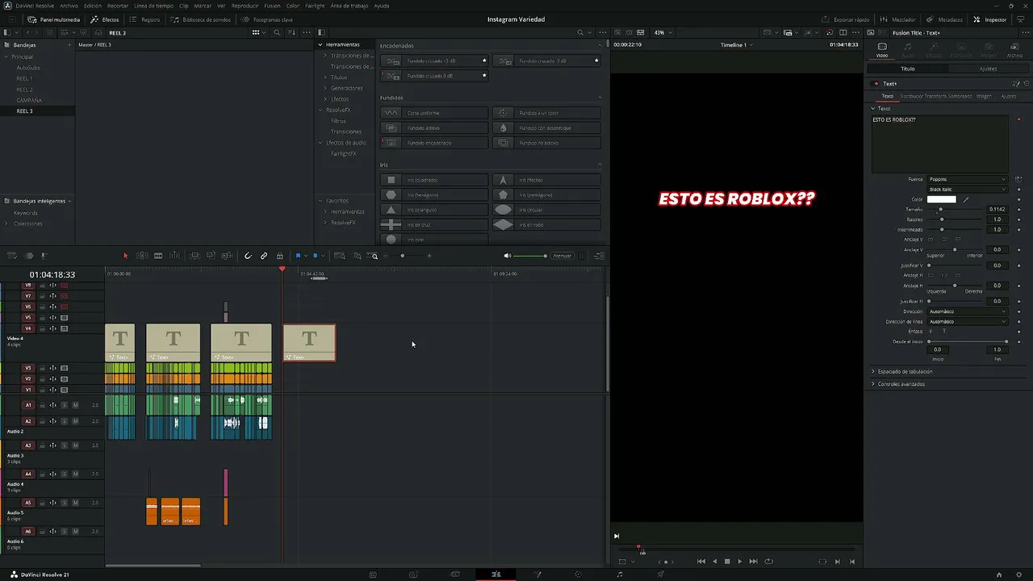The image size is (1033, 581).
Task: Adjust the Tamaño size slider
Action: (x=955, y=210)
